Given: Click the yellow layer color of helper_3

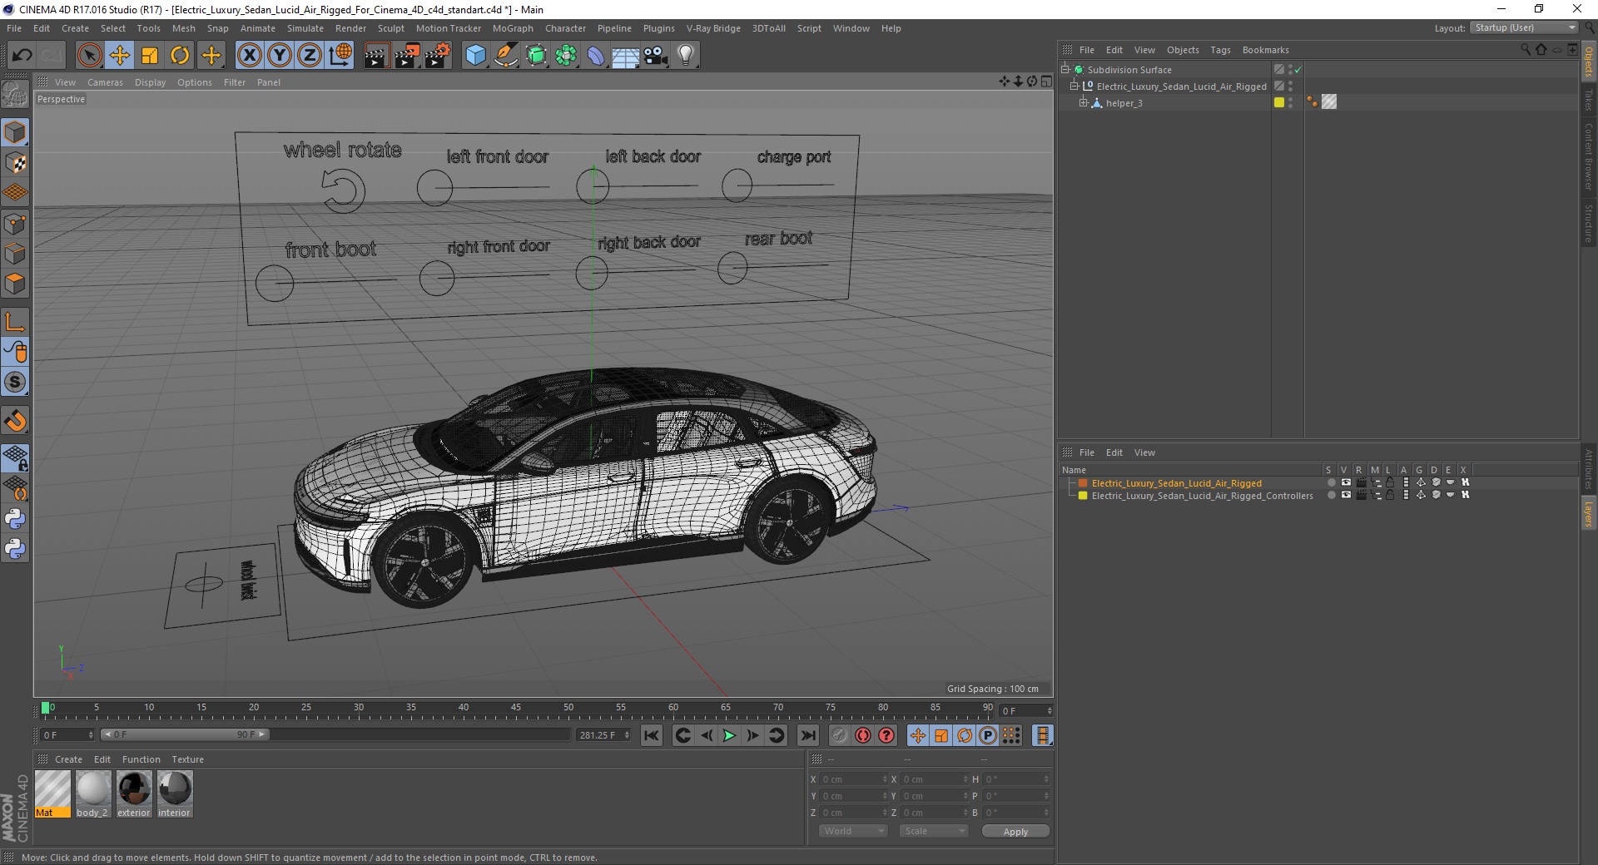Looking at the screenshot, I should pyautogui.click(x=1279, y=102).
